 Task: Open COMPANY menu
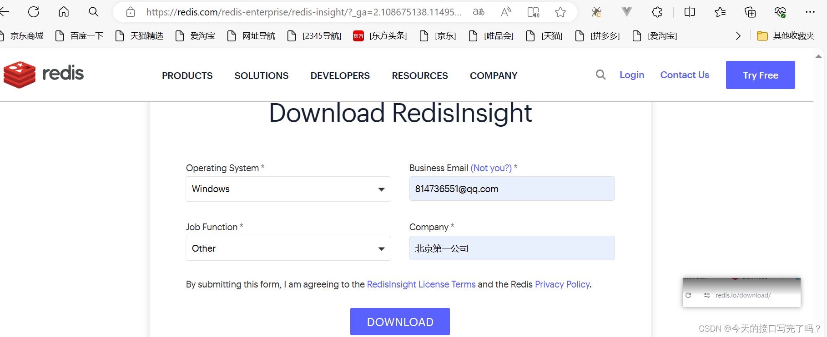pos(494,76)
